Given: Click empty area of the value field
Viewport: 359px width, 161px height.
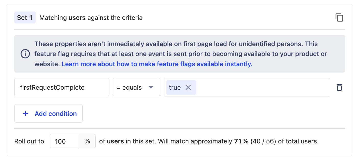Looking at the screenshot, I should (263, 87).
